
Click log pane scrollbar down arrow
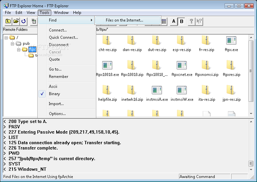[x=251, y=169]
